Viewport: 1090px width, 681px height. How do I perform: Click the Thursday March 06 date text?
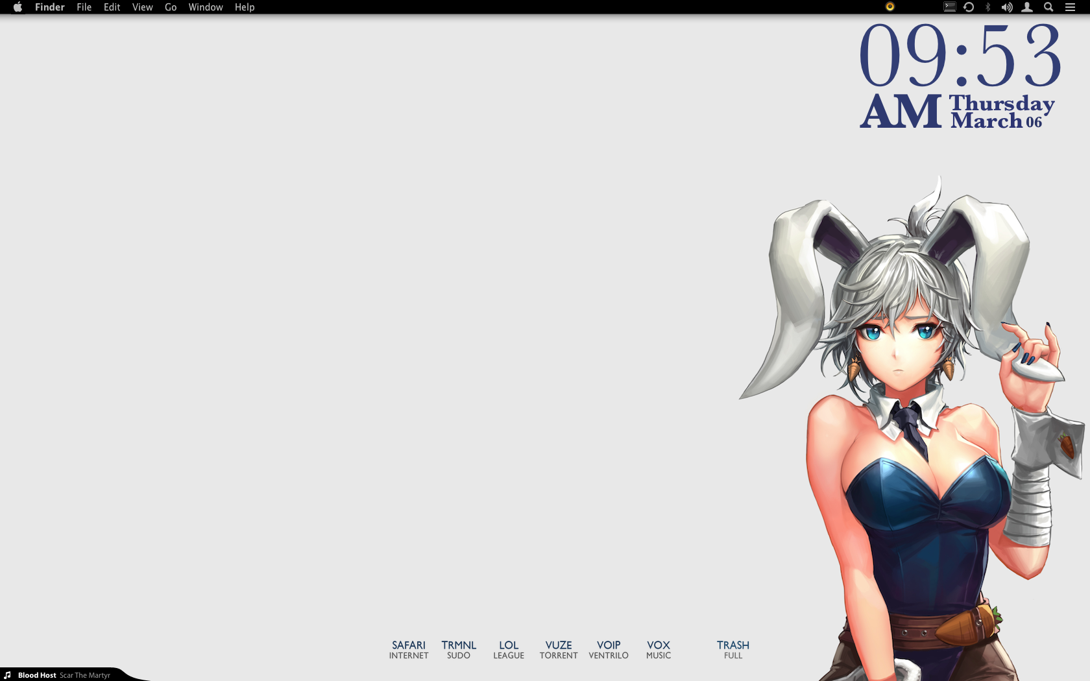(x=1002, y=112)
